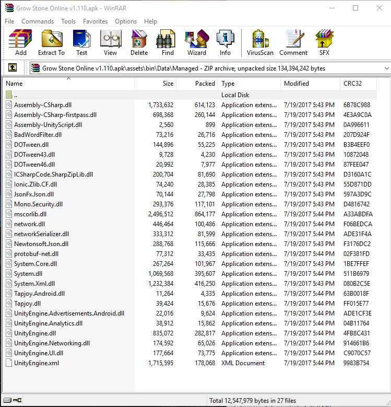Select protobuf-net.dll file name

37,253
